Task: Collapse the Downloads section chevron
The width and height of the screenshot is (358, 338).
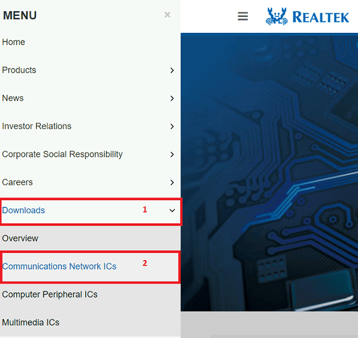Action: tap(172, 210)
